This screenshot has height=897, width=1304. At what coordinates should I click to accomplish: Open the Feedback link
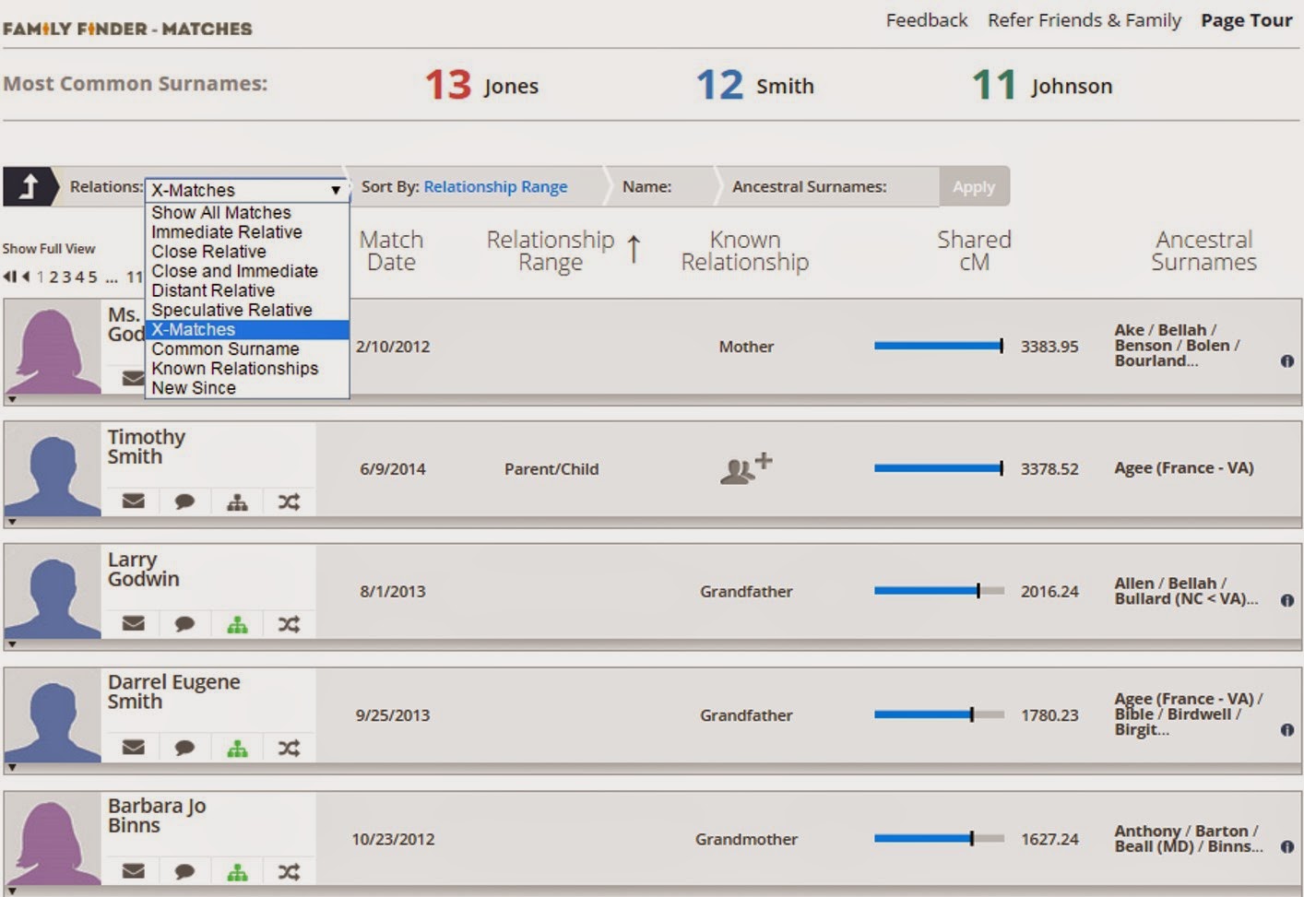tap(927, 20)
